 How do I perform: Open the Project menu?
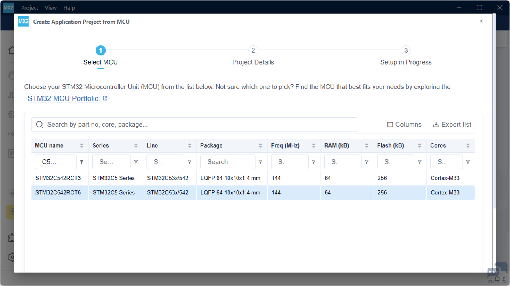coord(30,8)
